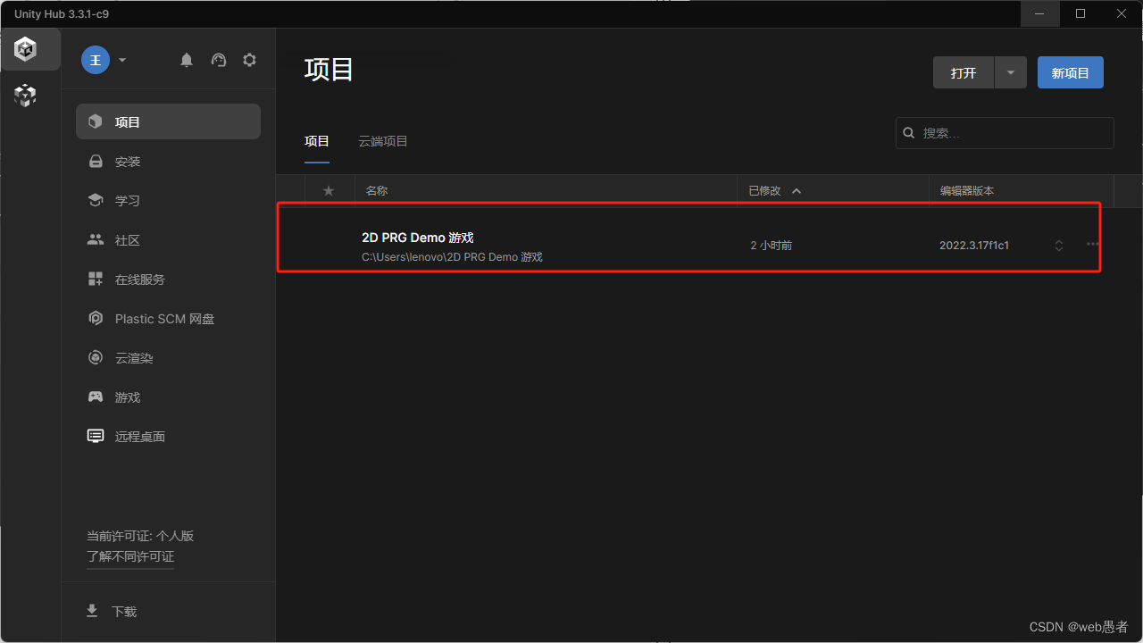Click the blue user avatar 王
The height and width of the screenshot is (643, 1143).
[96, 60]
